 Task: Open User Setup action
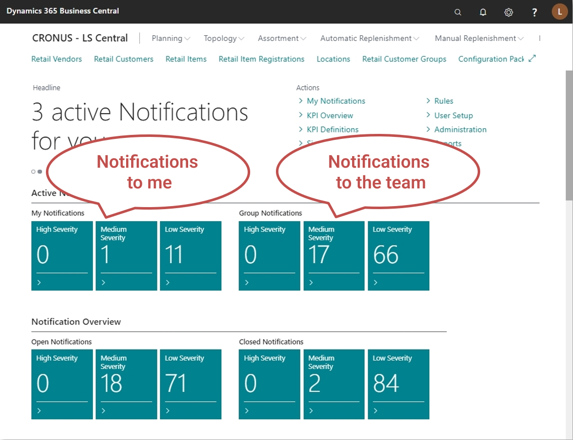pyautogui.click(x=453, y=116)
